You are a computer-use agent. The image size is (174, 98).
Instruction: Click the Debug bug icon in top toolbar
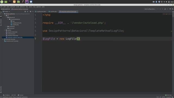(x=160, y=9)
